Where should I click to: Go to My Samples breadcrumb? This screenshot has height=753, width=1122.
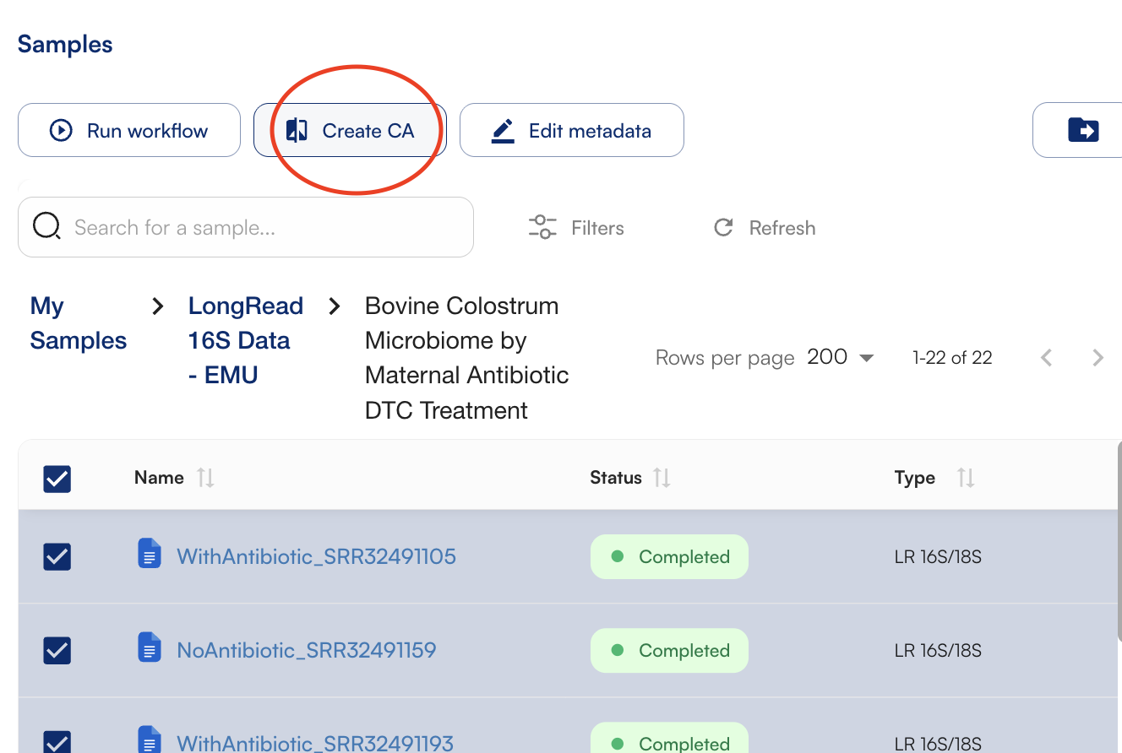pos(78,323)
